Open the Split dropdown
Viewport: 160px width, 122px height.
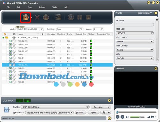coord(135,58)
